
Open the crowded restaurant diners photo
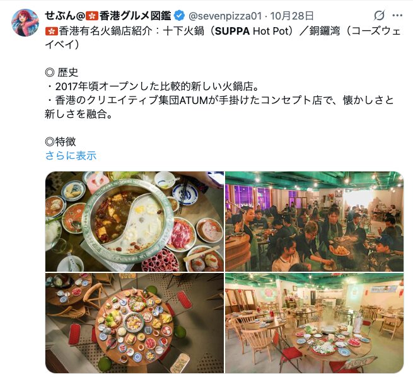click(314, 221)
